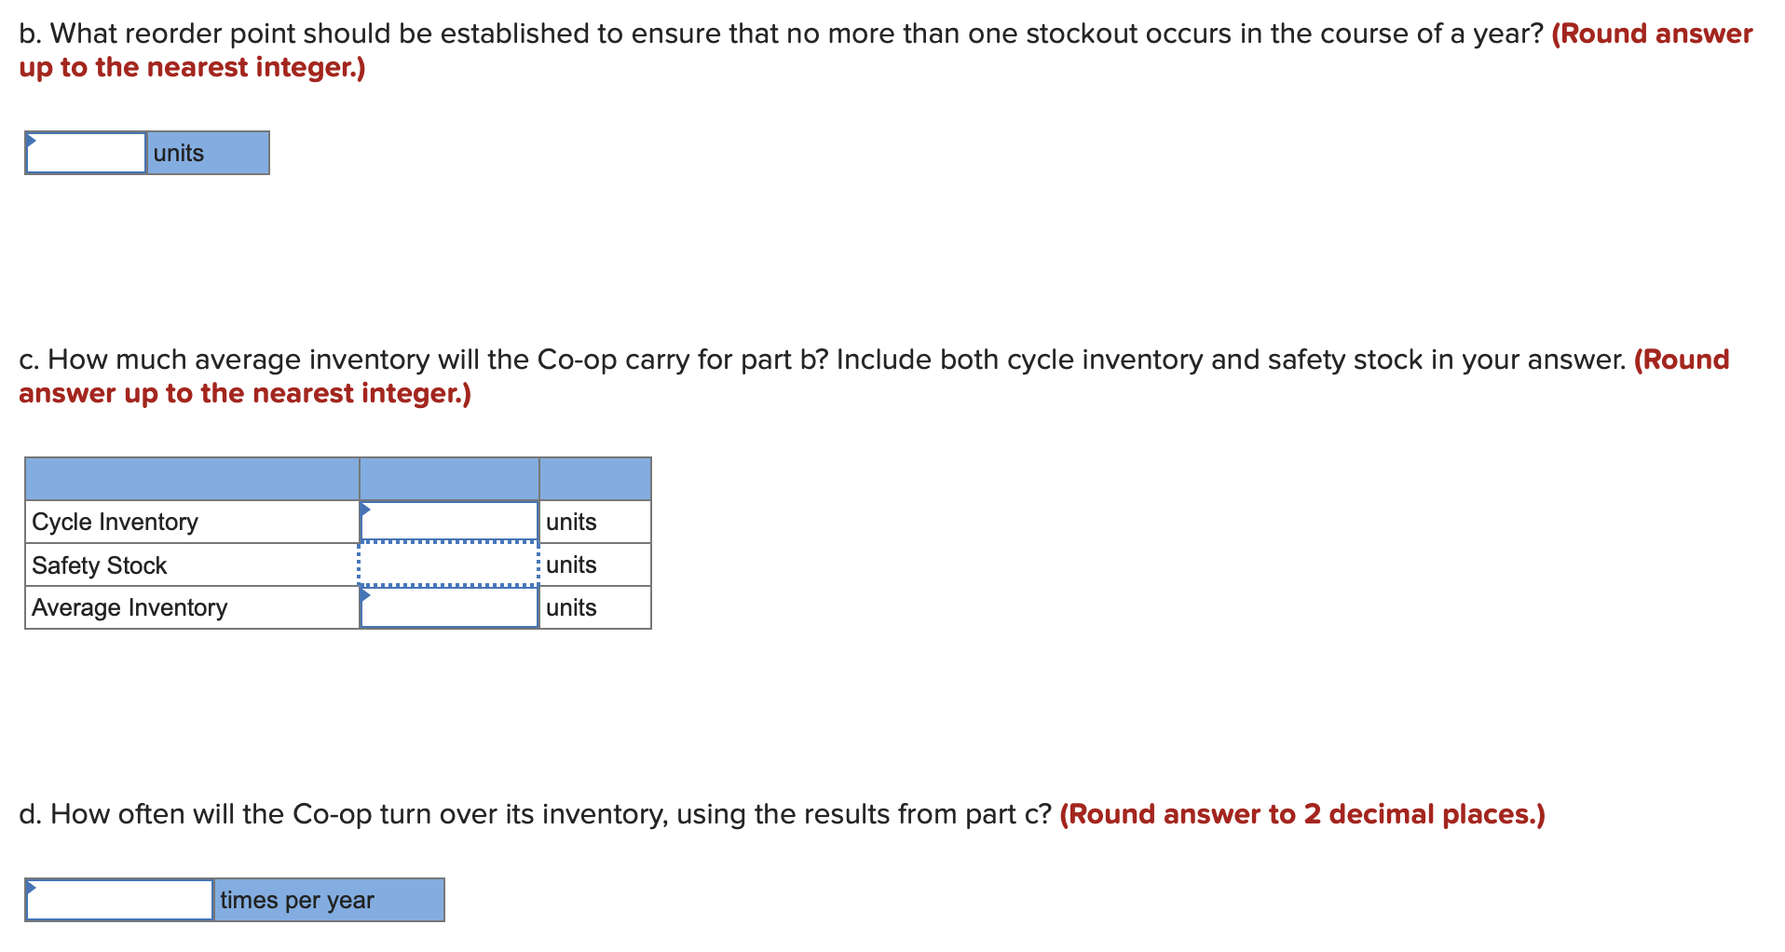Click the triangle marker in reorder point field
The image size is (1785, 952).
point(31,141)
